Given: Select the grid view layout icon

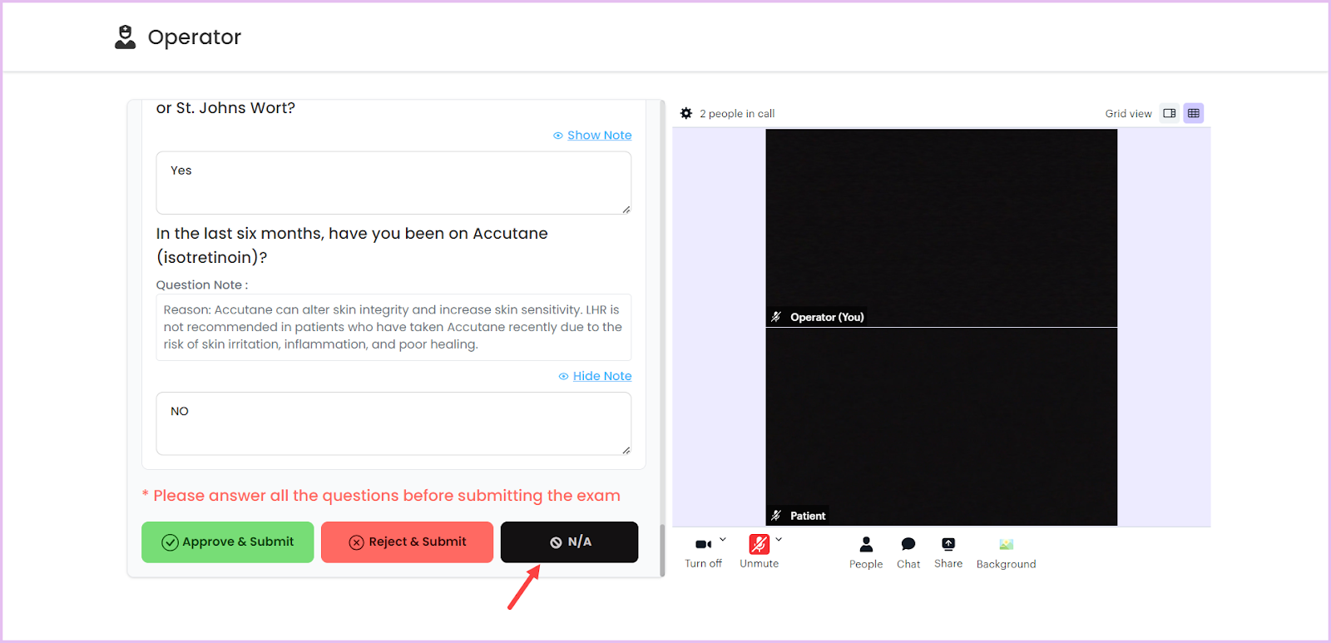Looking at the screenshot, I should pyautogui.click(x=1194, y=113).
